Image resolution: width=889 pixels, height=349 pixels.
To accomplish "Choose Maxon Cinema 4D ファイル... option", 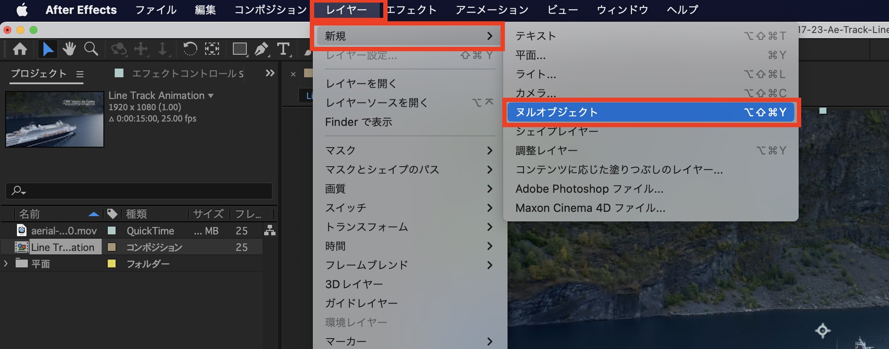I will point(650,208).
